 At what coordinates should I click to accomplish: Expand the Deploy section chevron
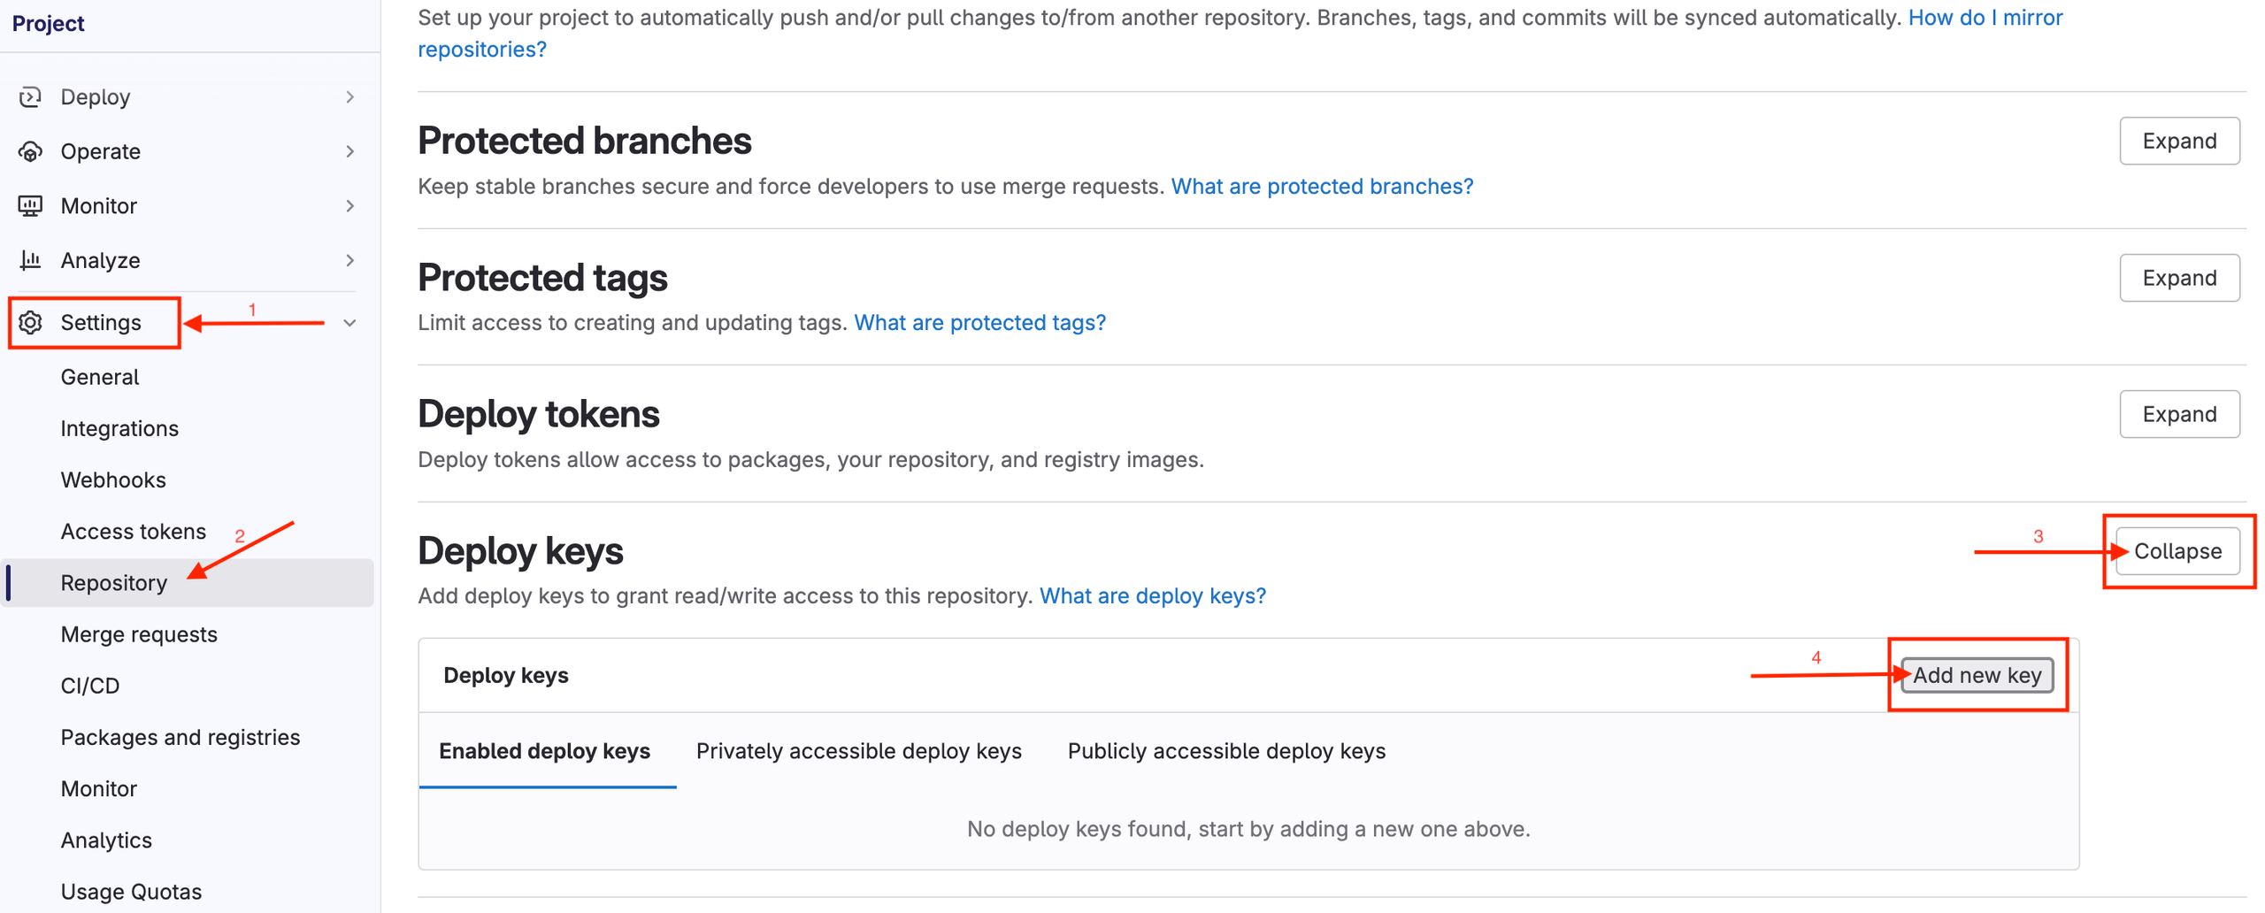tap(350, 96)
